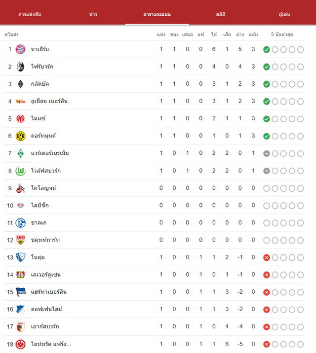Click the Mainz red club logo
This screenshot has height=353, width=316.
click(20, 119)
